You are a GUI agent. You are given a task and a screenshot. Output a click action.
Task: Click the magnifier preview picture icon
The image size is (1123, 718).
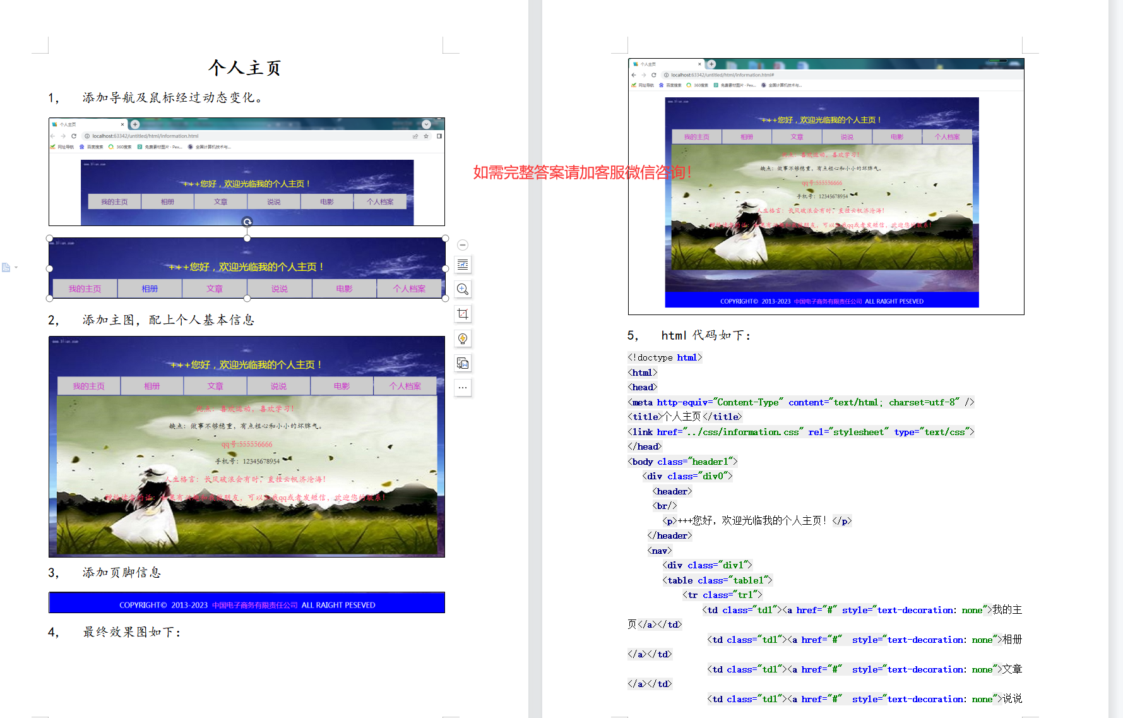(463, 289)
